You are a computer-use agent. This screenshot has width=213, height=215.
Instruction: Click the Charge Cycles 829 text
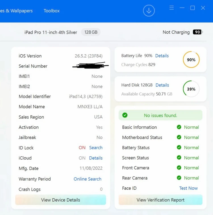(138, 65)
